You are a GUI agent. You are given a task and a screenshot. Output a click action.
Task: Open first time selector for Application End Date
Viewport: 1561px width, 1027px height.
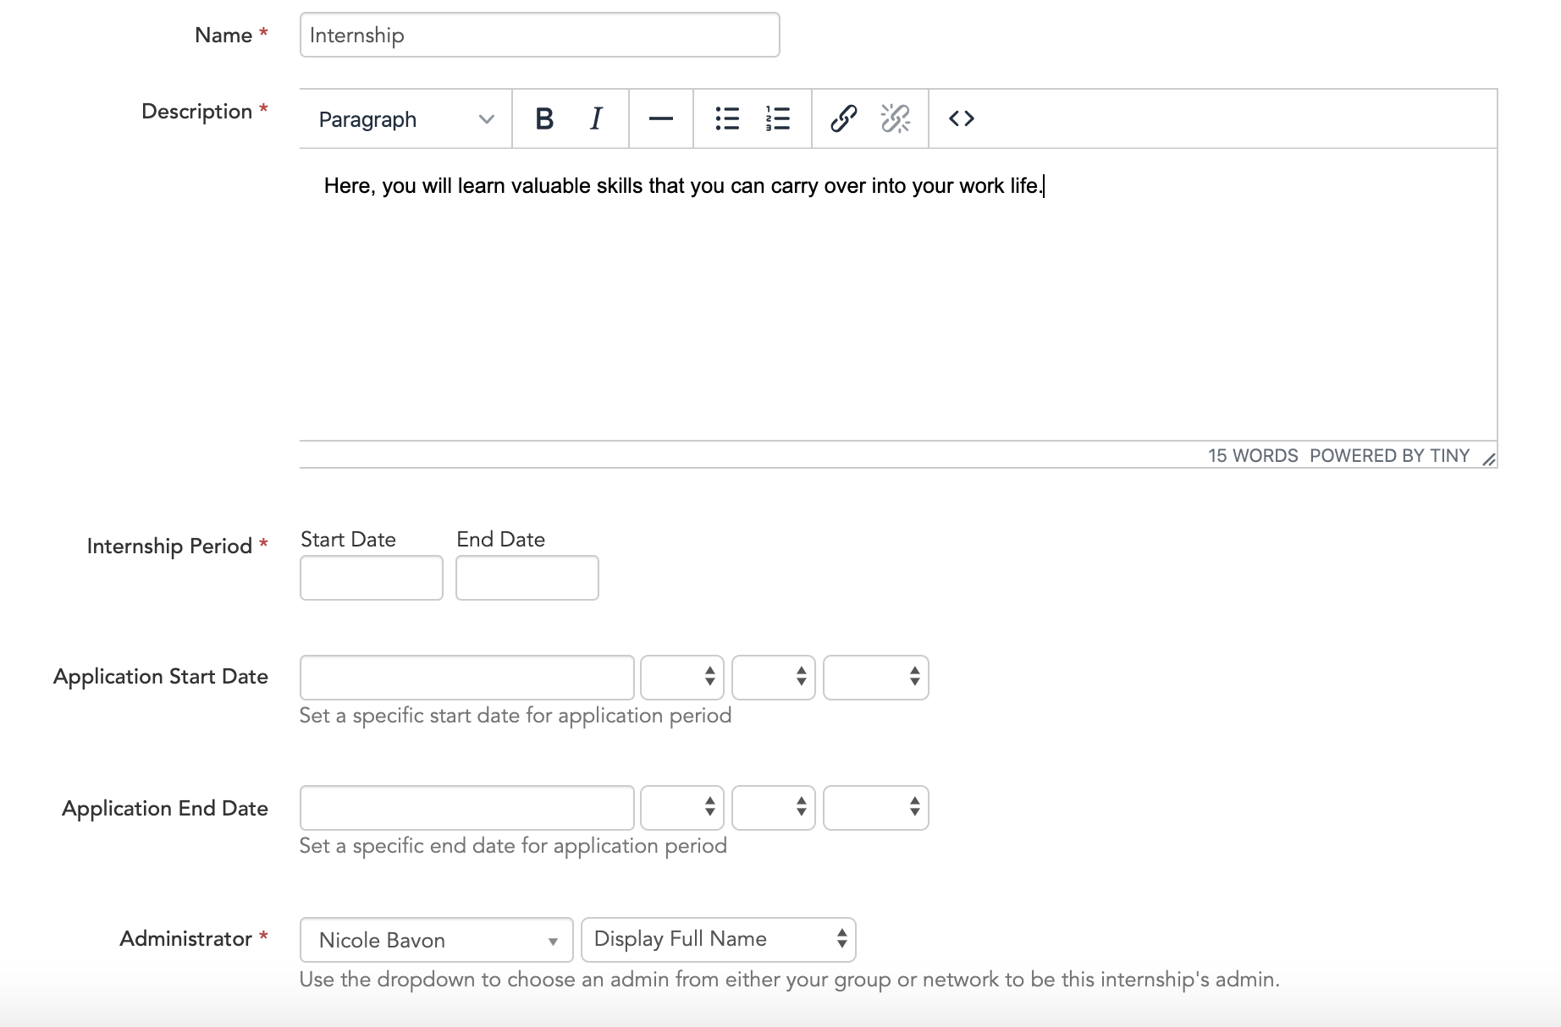tap(682, 808)
